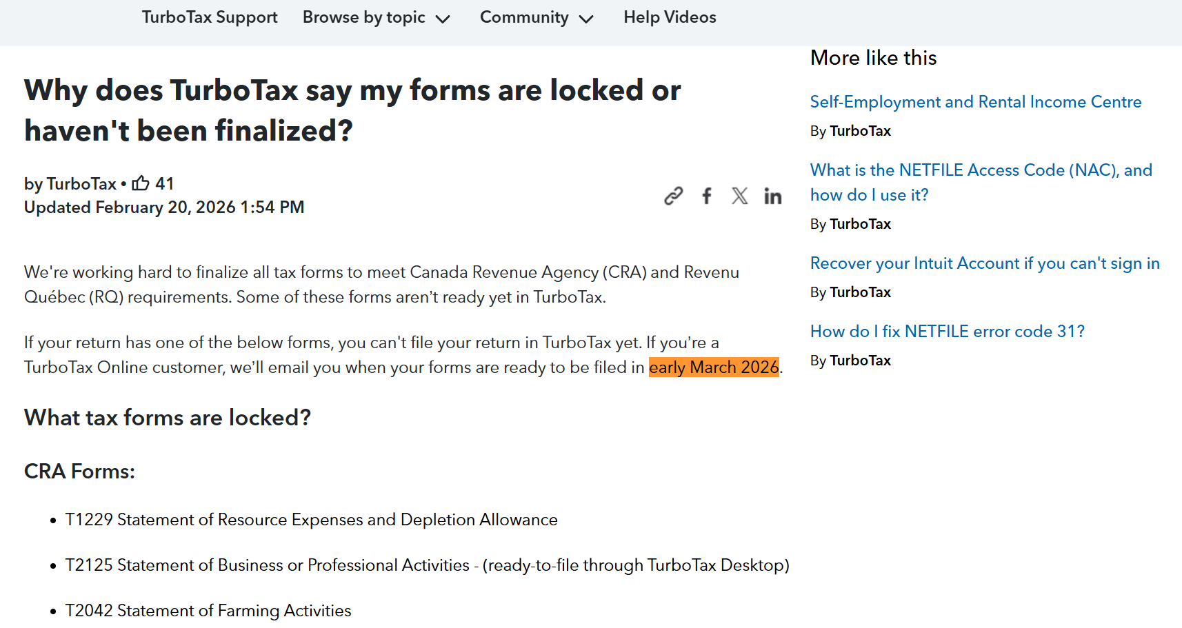This screenshot has width=1182, height=628.
Task: Share article on X
Action: click(739, 196)
